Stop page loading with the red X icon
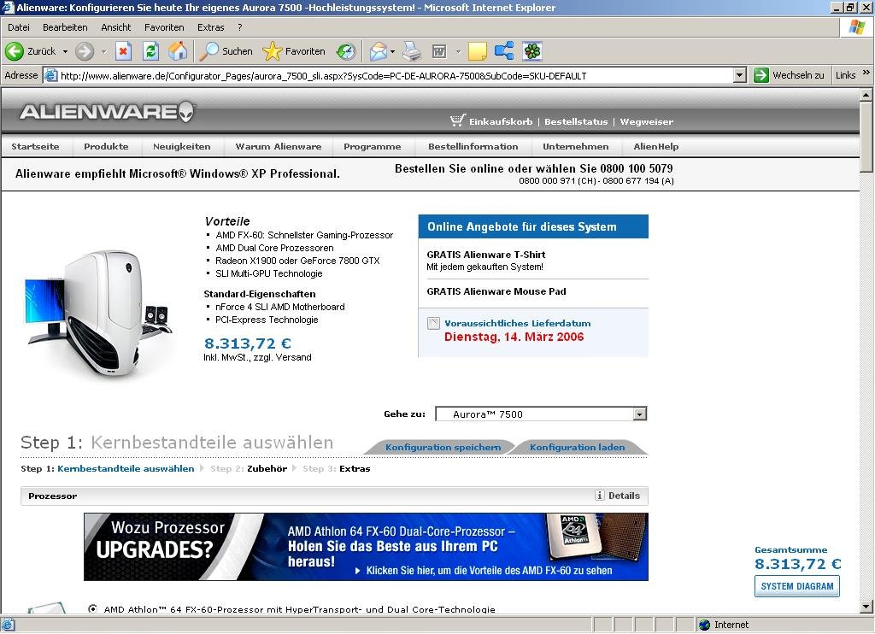The width and height of the screenshot is (875, 634). [x=123, y=51]
